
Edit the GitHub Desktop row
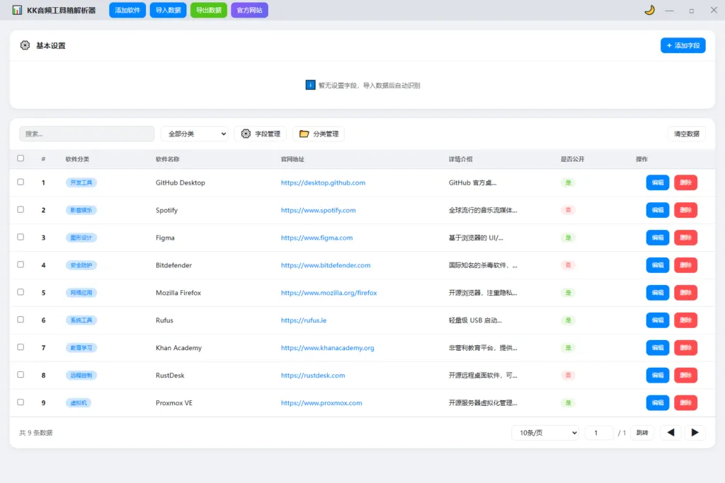[658, 182]
